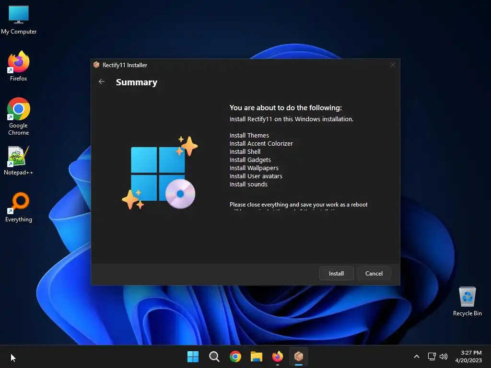Viewport: 491px width, 368px height.
Task: Open the volume tray icon
Action: (444, 356)
